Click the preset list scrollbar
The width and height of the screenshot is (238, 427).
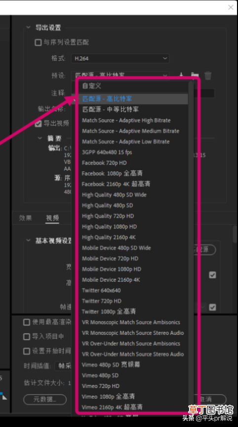pos(191,247)
